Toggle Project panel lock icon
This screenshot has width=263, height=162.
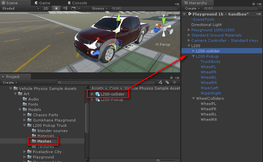pyautogui.click(x=171, y=77)
